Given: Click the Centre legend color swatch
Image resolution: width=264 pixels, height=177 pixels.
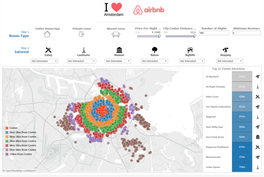Looking at the screenshot, I should click(x=7, y=128).
